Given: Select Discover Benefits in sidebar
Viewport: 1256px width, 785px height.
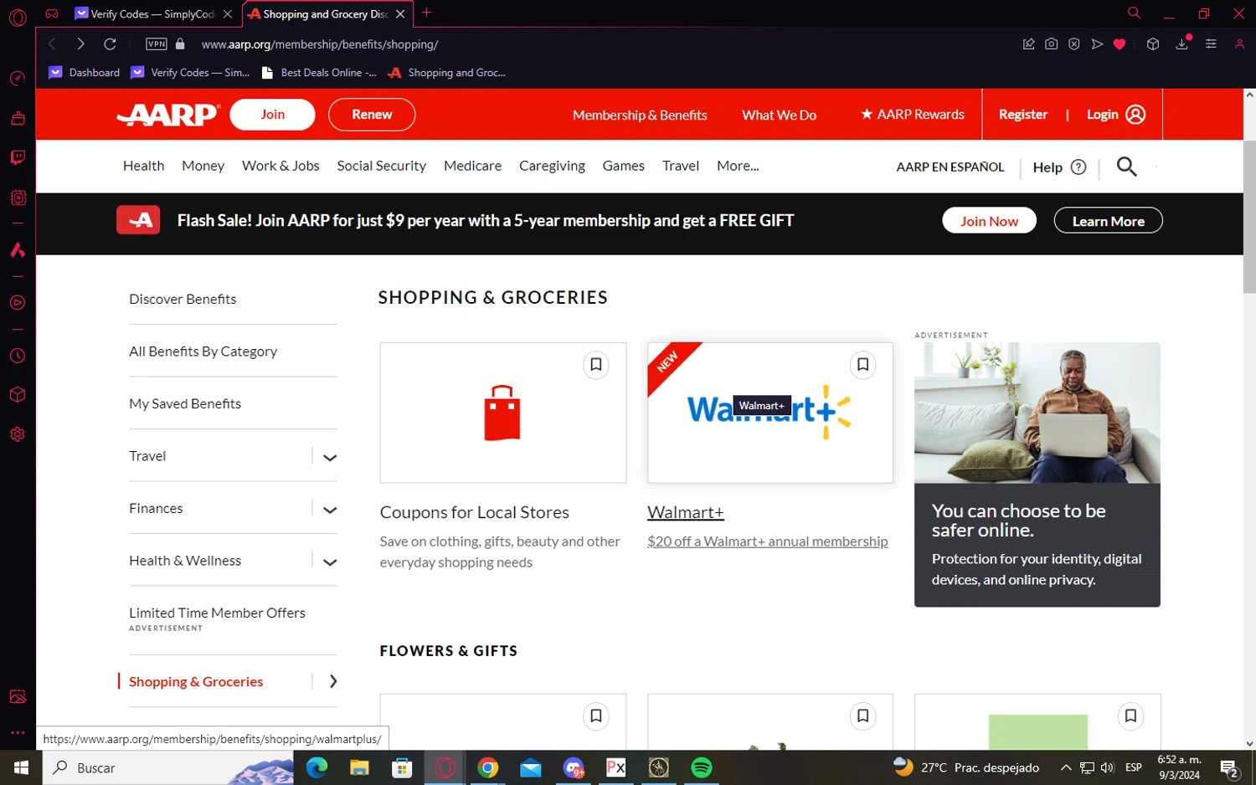Looking at the screenshot, I should coord(183,299).
